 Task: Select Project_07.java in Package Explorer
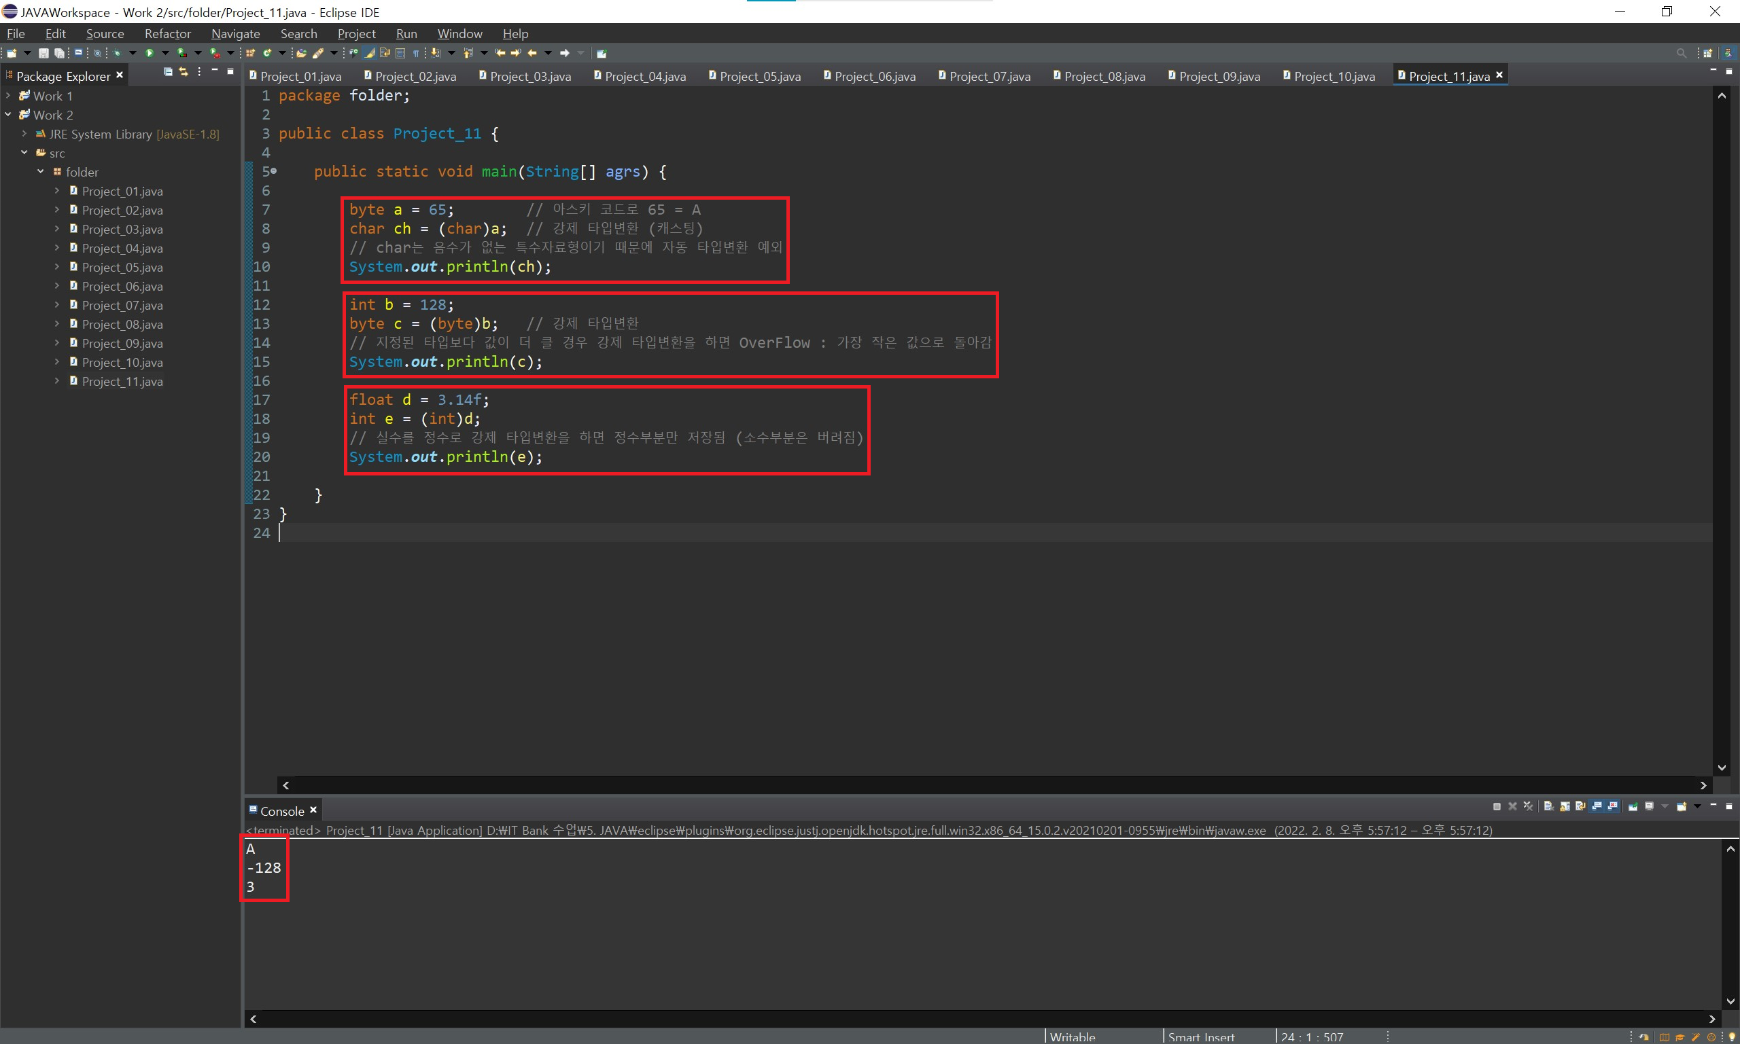(x=122, y=306)
